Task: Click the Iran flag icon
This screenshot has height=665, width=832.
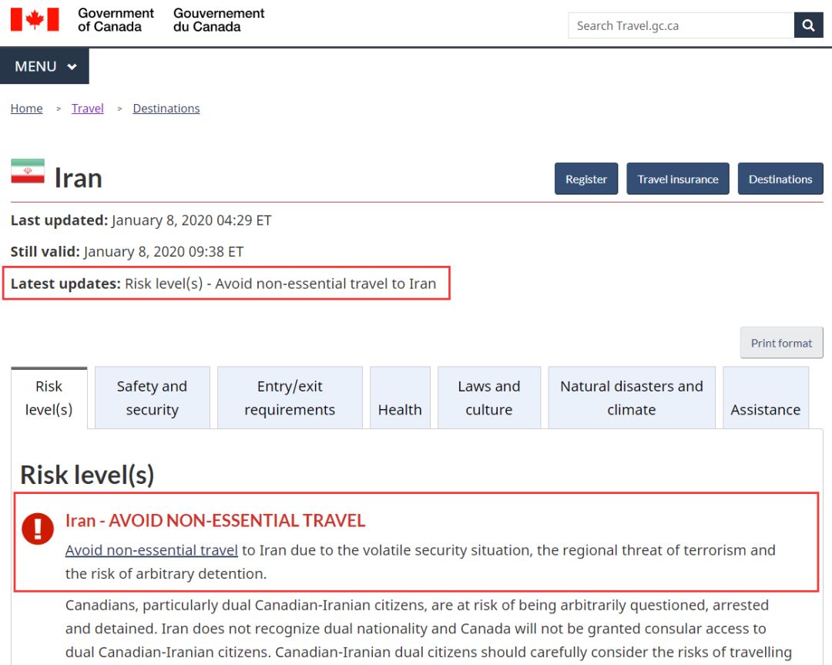Action: coord(28,171)
